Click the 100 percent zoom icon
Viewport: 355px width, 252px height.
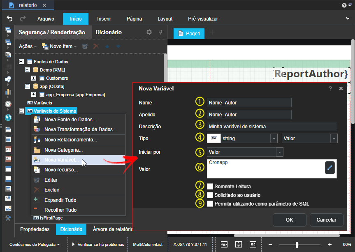tap(253, 244)
